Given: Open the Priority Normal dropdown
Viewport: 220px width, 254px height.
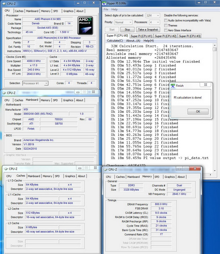Looking at the screenshot, I should click(123, 22).
